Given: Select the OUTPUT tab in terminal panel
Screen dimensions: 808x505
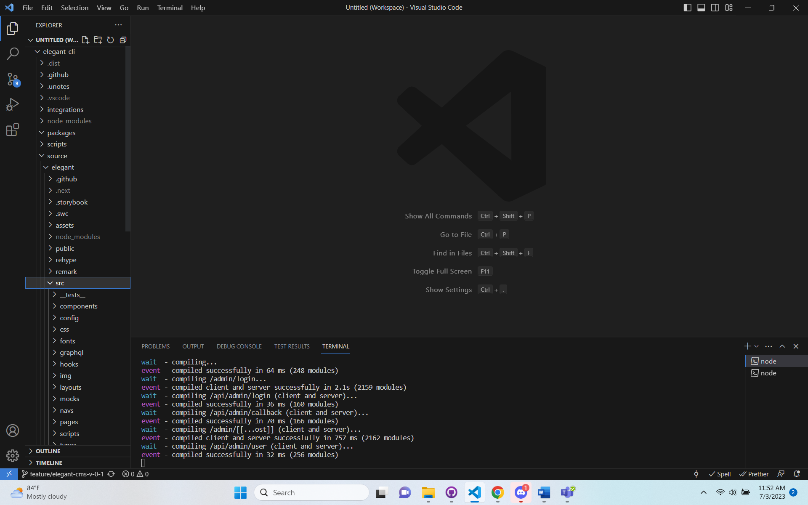Looking at the screenshot, I should tap(193, 346).
